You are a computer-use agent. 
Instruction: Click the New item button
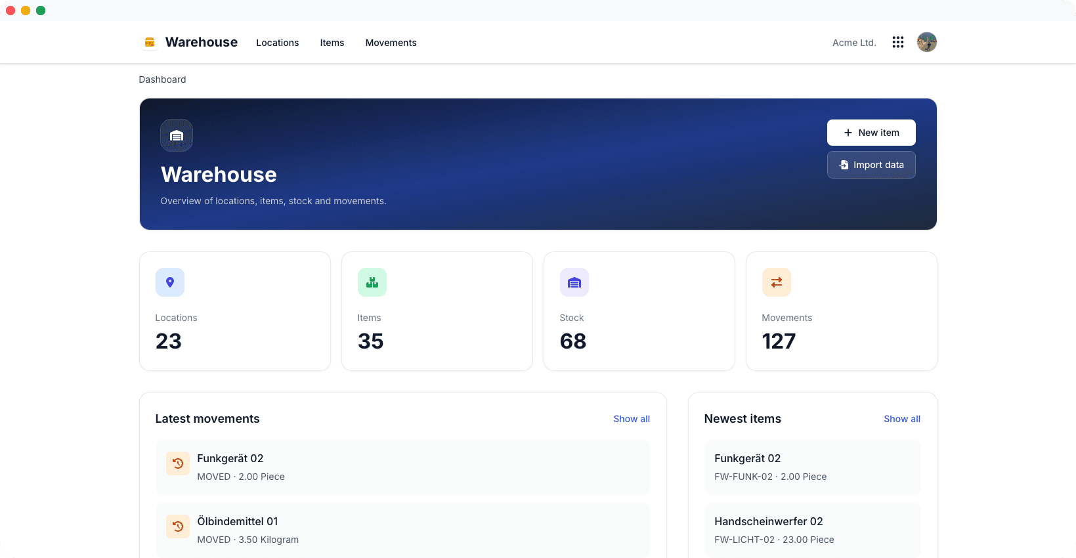(871, 133)
